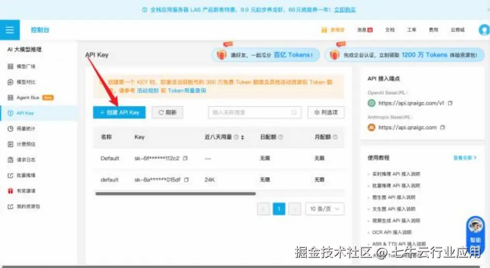The width and height of the screenshot is (490, 268).
Task: Click the 24K usage value
Action: click(x=210, y=180)
